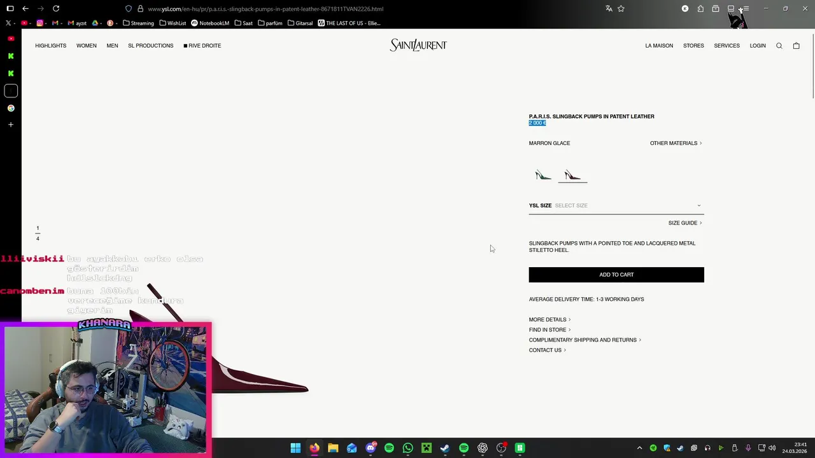815x458 pixels.
Task: Expand Find in Store
Action: [x=549, y=330]
